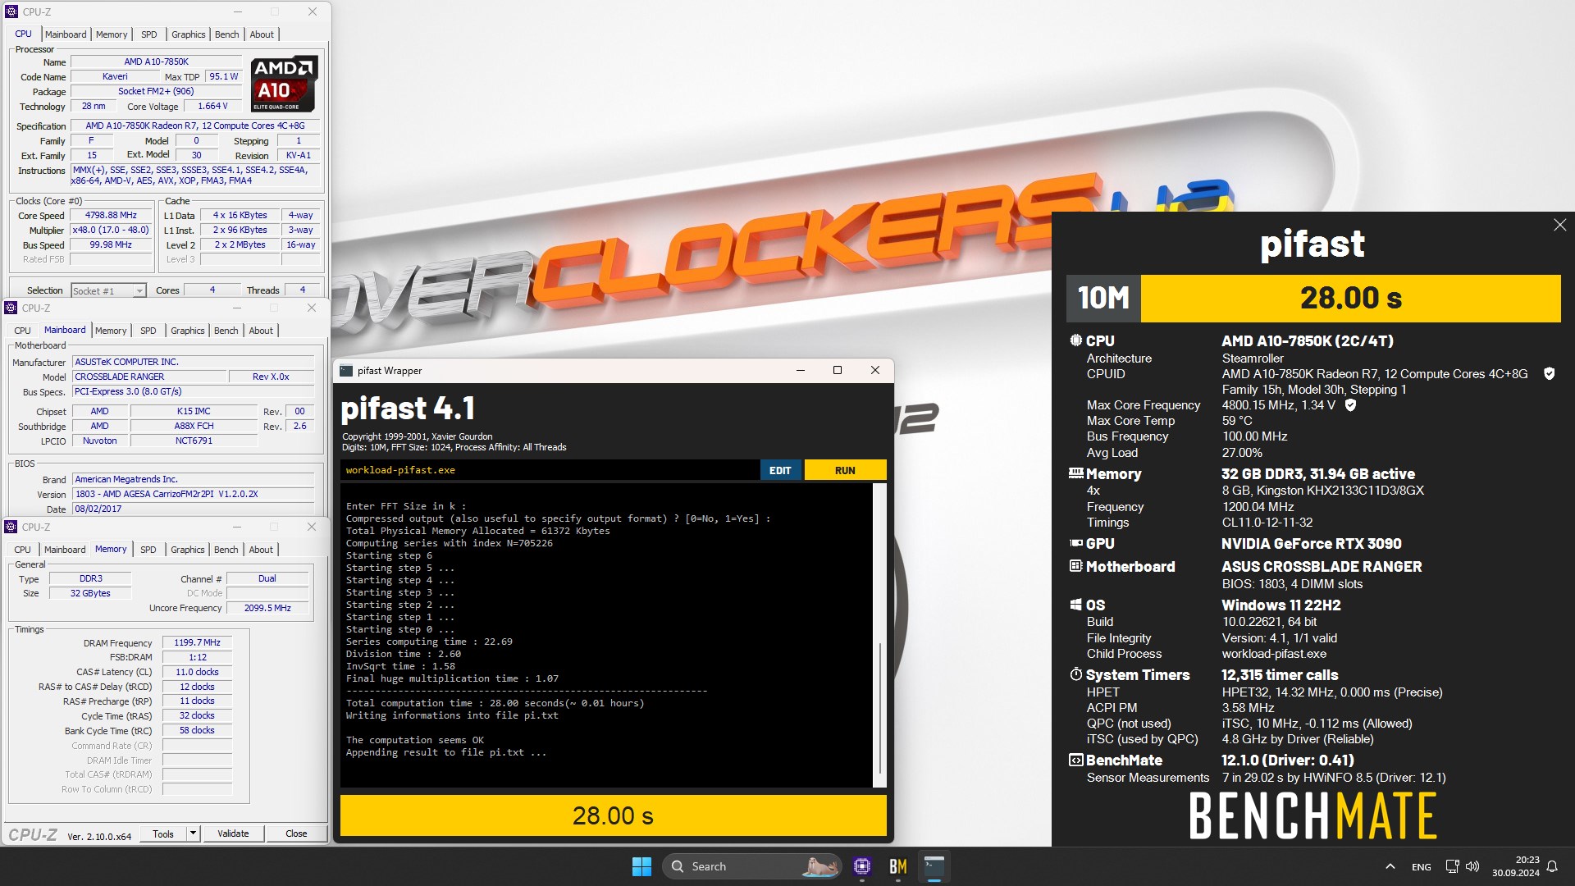Open the terminal app in the taskbar
The height and width of the screenshot is (886, 1575).
(x=934, y=866)
